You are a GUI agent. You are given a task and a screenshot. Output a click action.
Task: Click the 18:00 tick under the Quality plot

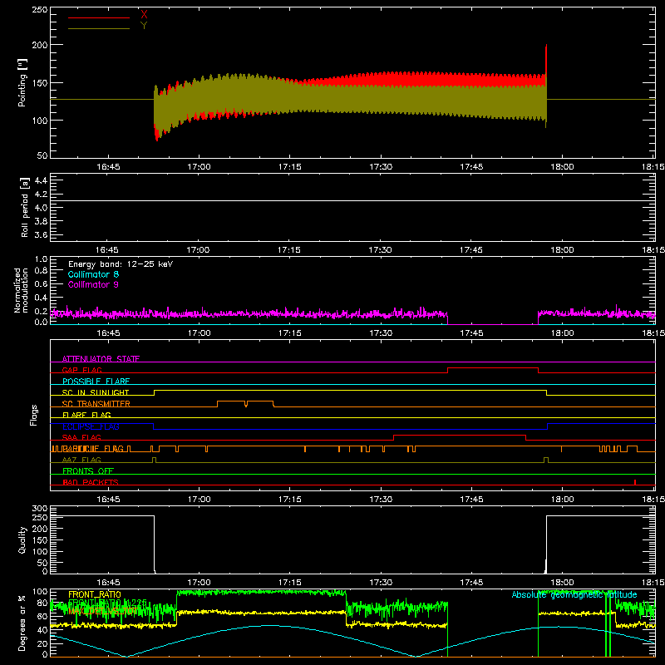coord(563,583)
